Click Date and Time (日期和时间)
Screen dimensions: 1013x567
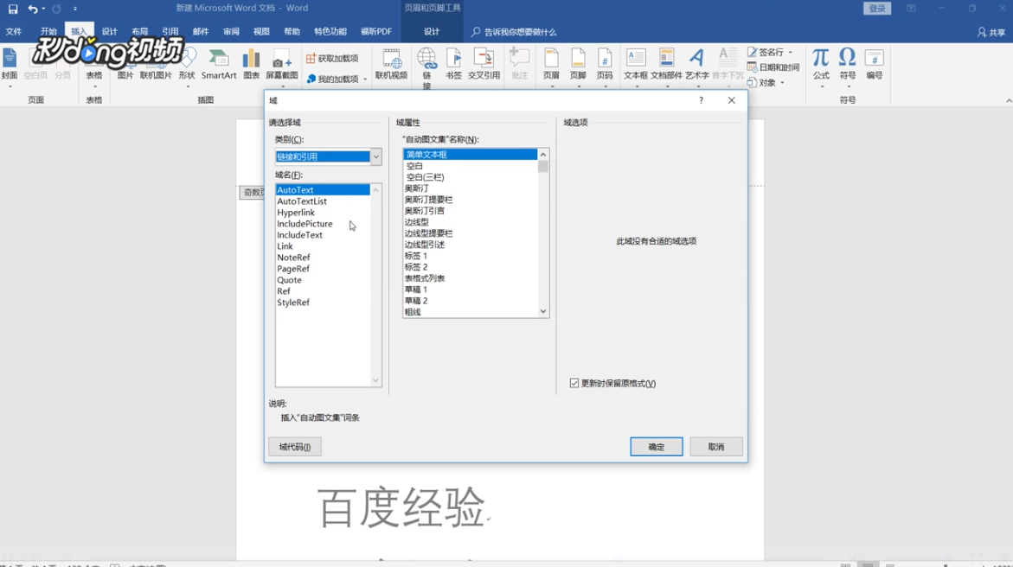[773, 67]
